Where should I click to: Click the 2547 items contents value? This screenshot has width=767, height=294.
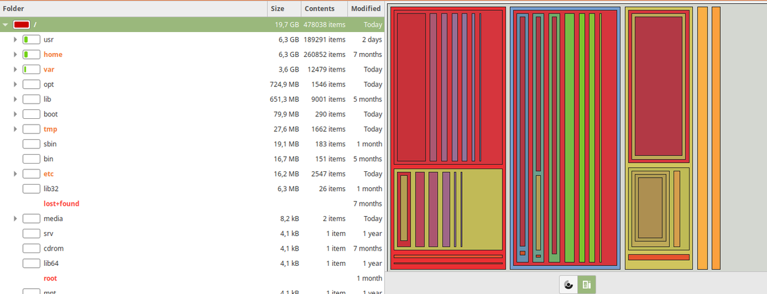pos(328,174)
